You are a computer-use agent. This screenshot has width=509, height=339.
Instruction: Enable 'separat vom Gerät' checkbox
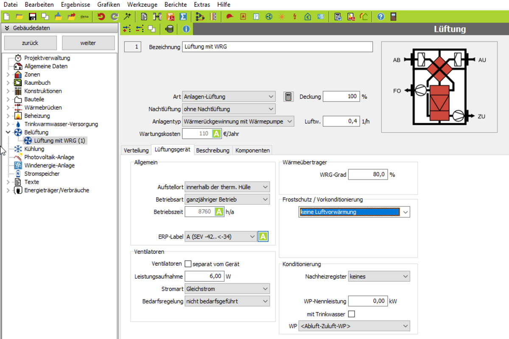(188, 264)
